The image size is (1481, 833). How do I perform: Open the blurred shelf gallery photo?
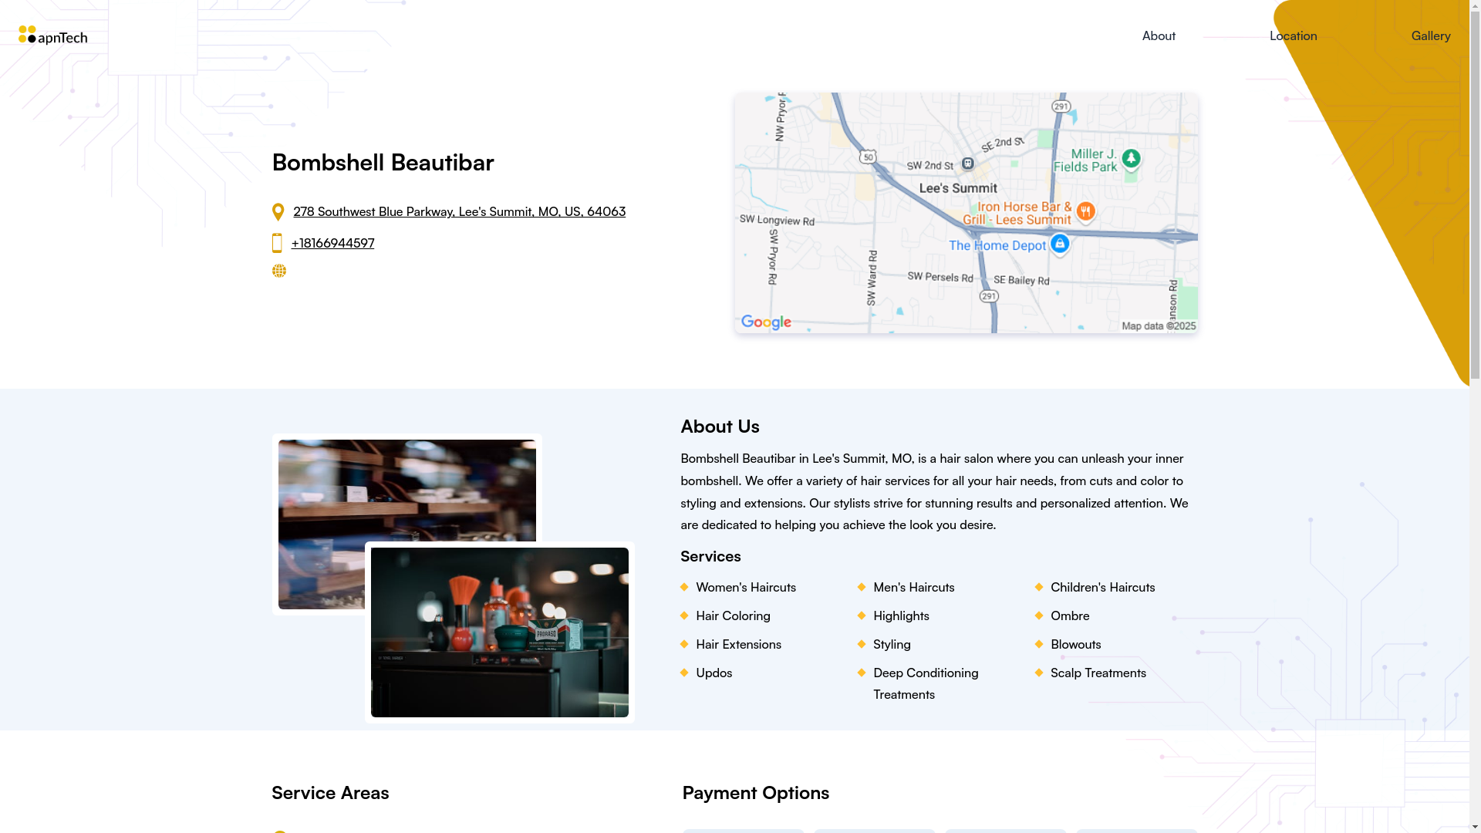(407, 491)
